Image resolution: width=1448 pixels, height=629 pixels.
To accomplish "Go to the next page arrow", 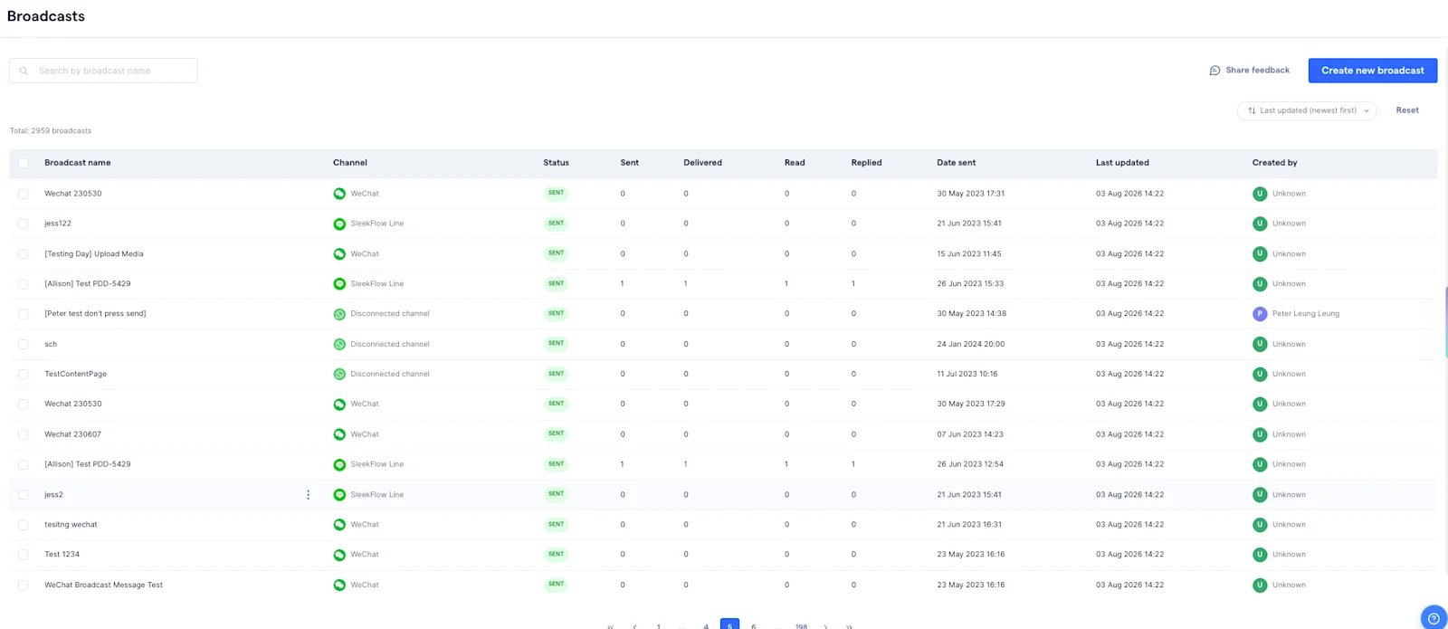I will [x=825, y=626].
